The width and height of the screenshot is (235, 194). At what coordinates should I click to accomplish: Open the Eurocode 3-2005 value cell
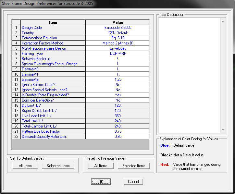tap(117, 28)
